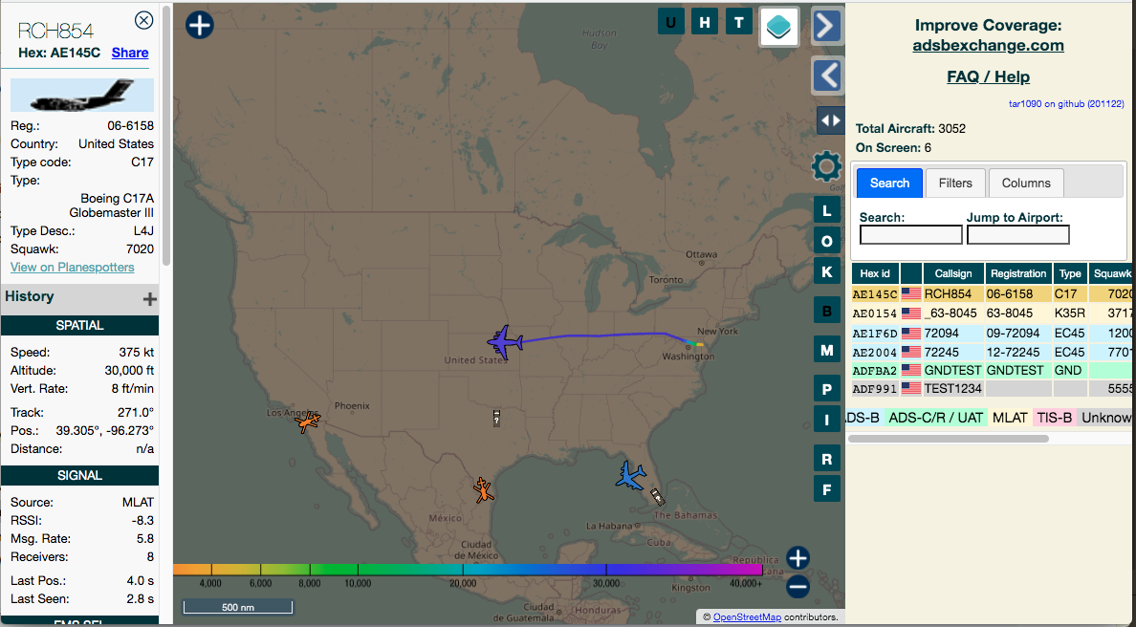
Task: Select the marker near The Bahamas
Action: pyautogui.click(x=657, y=497)
